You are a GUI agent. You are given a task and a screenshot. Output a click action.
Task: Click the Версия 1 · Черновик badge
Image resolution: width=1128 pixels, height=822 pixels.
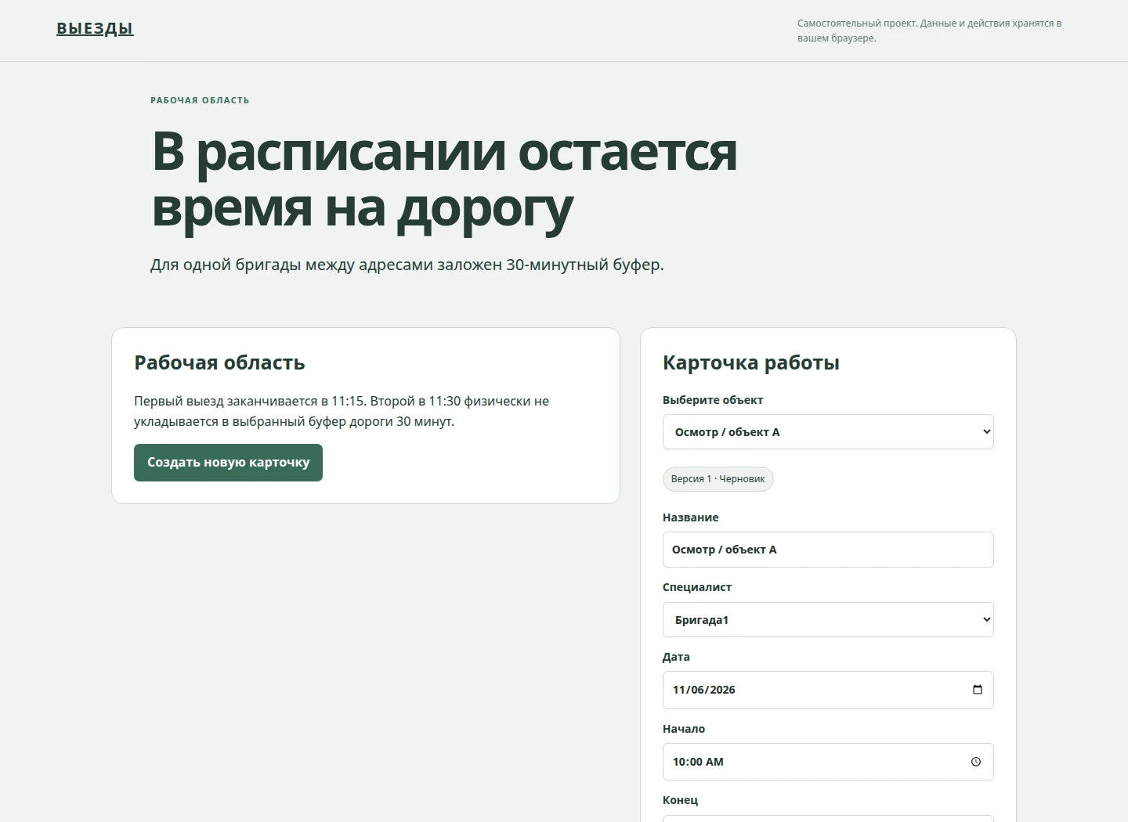coord(718,479)
